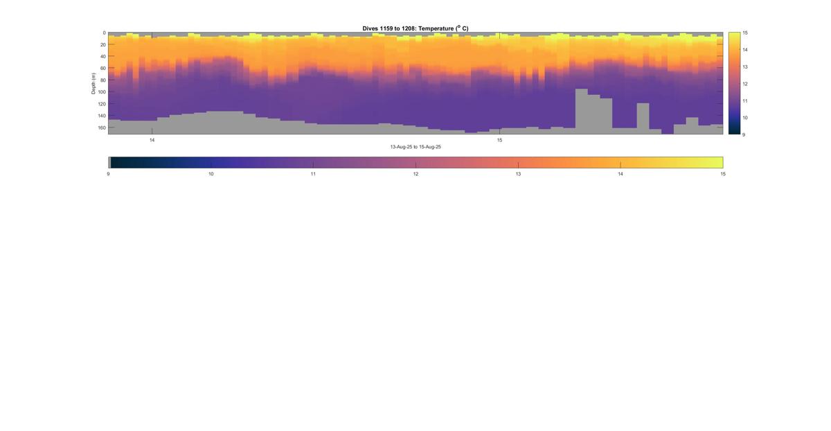
Task: Click tick '11' on the horizontal colorbar
Action: 313,174
